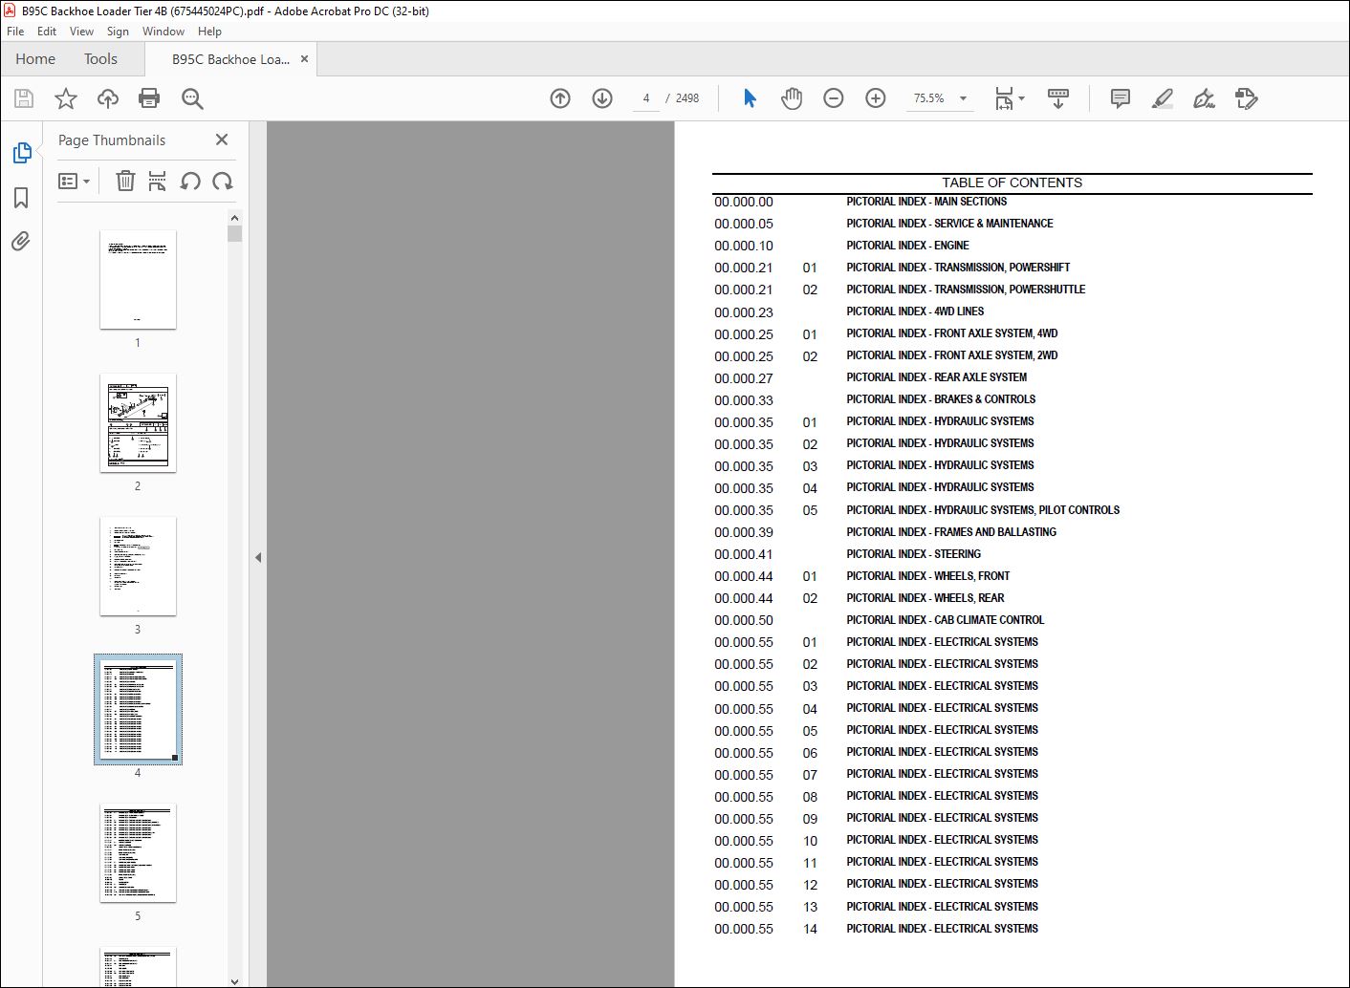
Task: Select page 4 thumbnail
Action: pos(138,709)
